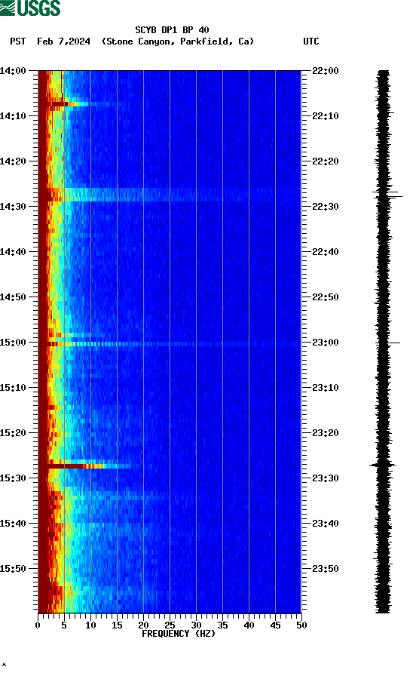416x673 pixels.
Task: Click the 15 Hz frequency tick label
Action: pos(117,625)
